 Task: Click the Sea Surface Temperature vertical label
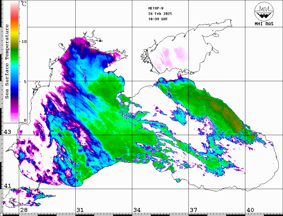(x=7, y=61)
